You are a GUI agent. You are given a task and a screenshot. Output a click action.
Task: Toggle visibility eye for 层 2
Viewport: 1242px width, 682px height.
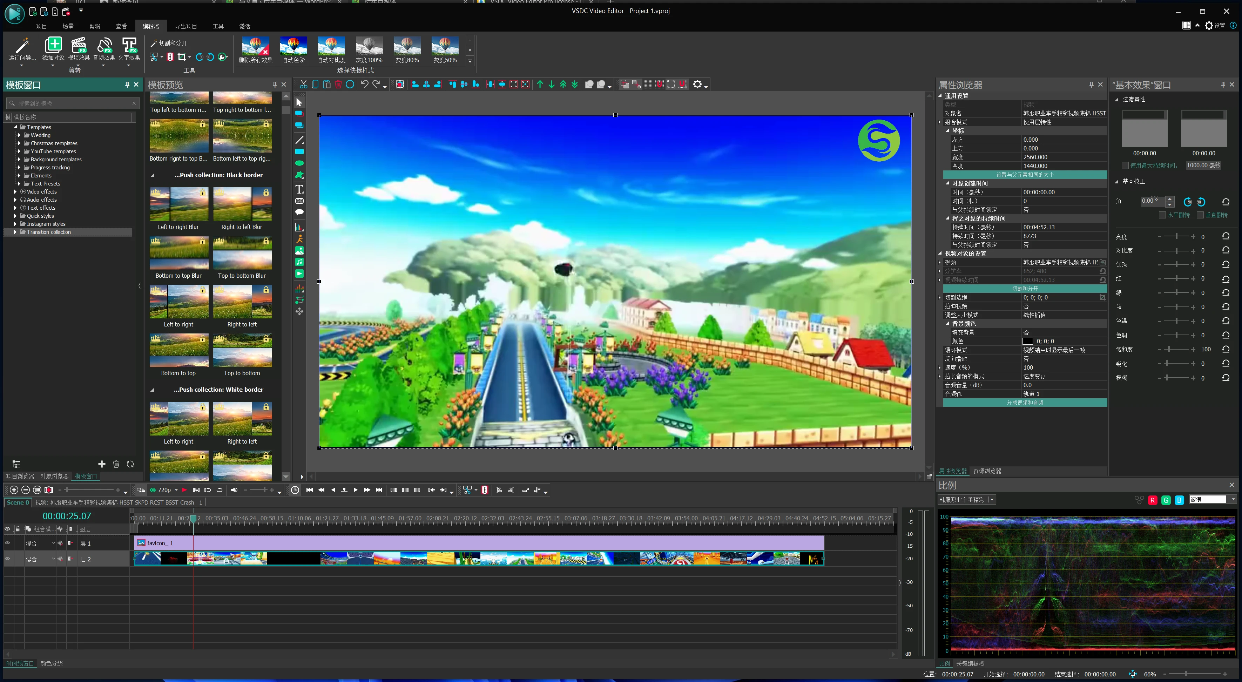coord(7,559)
